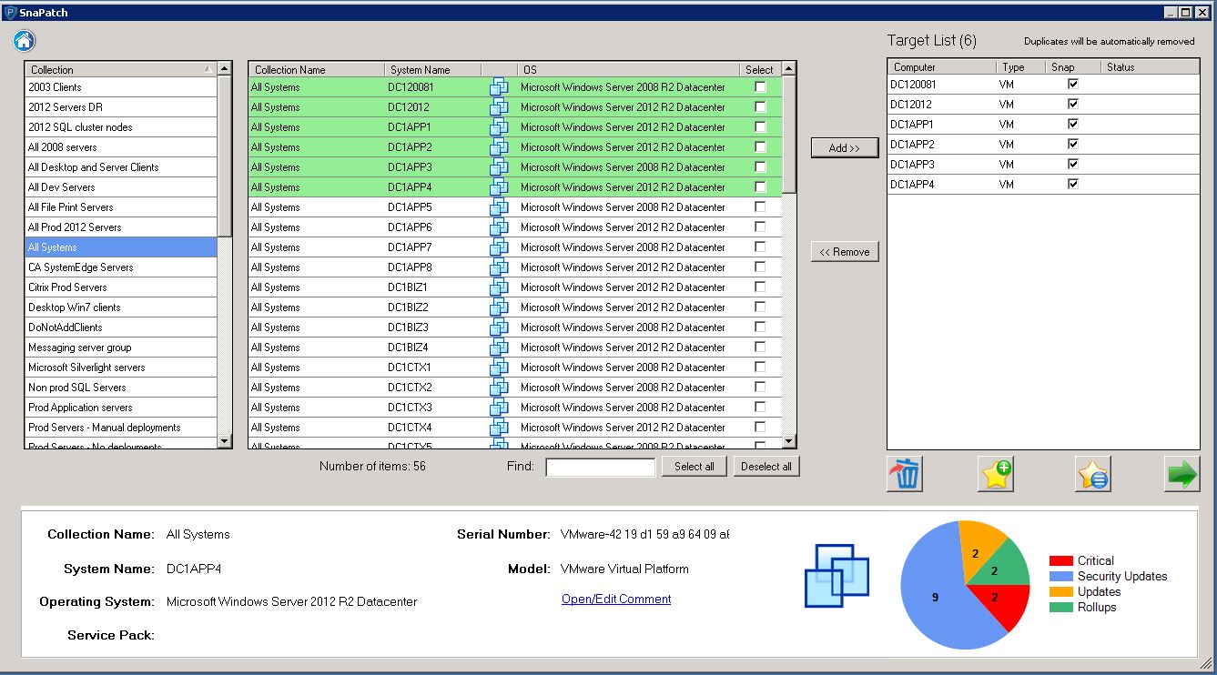This screenshot has width=1217, height=675.
Task: Open the Open/Edit Comment link
Action: (x=616, y=599)
